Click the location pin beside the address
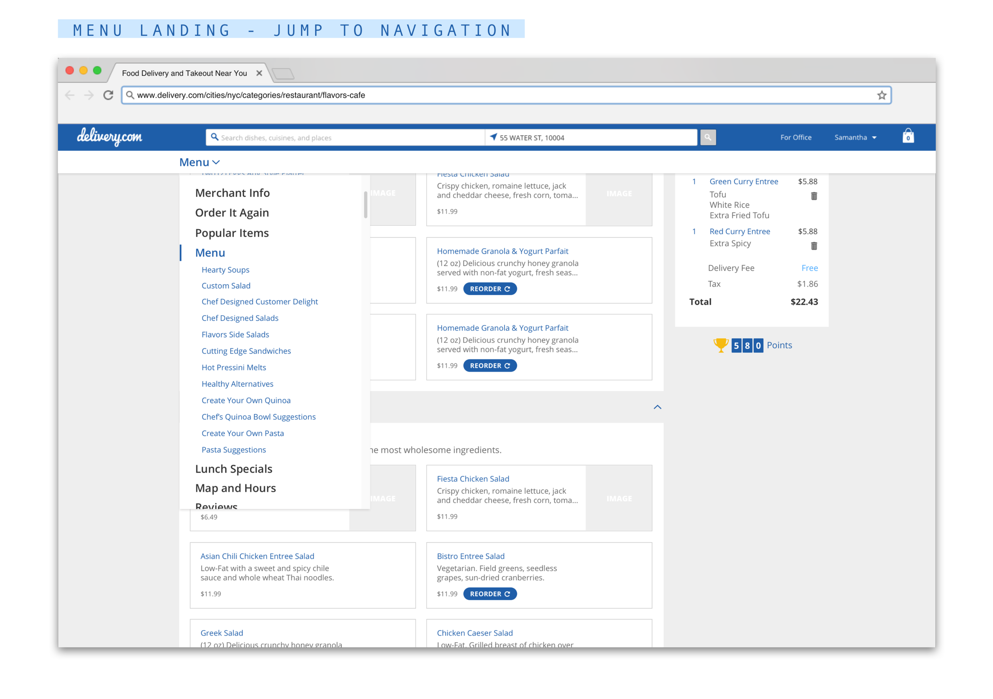The width and height of the screenshot is (993, 699). [x=493, y=137]
